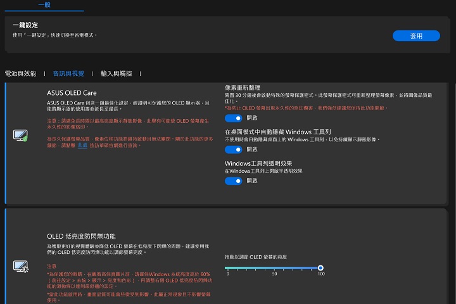
Task: Open the 此處 link to ASUS website
Action: tap(82, 145)
